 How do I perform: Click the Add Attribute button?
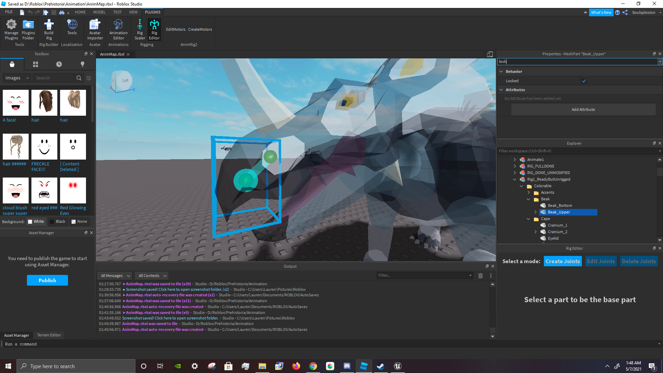tap(583, 109)
